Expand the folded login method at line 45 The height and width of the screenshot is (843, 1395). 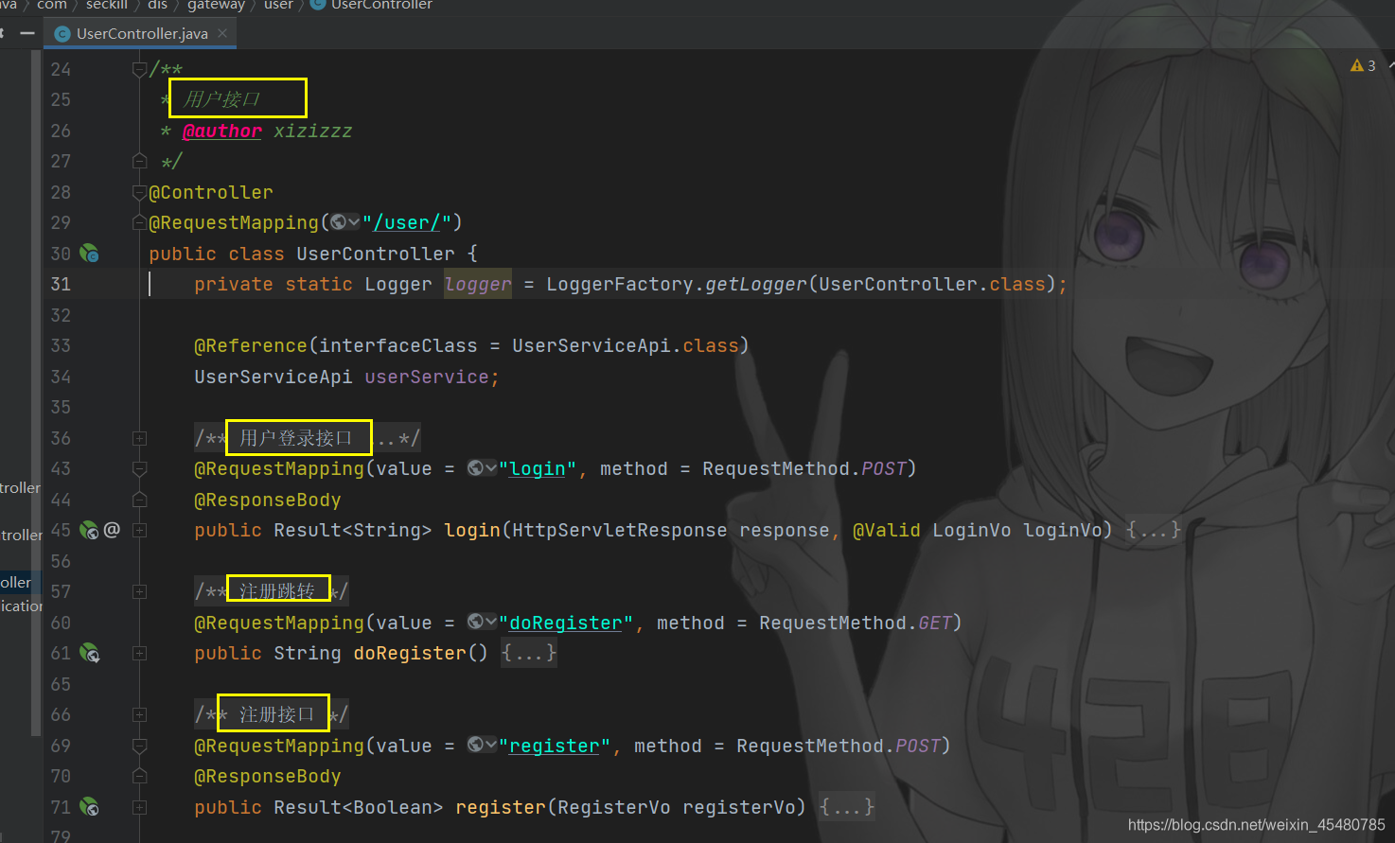(139, 530)
